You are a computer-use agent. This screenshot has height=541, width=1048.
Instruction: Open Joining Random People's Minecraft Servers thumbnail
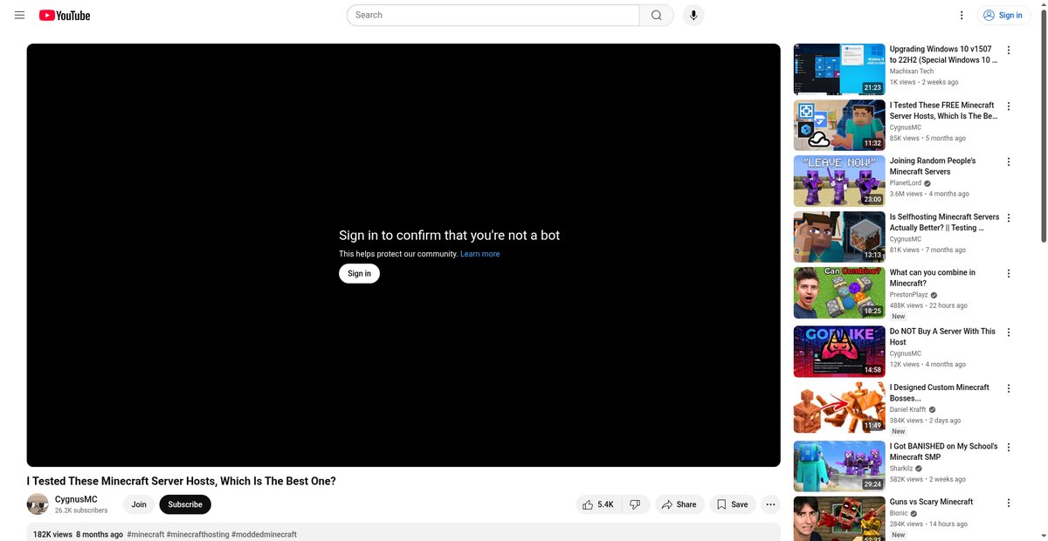click(x=839, y=181)
